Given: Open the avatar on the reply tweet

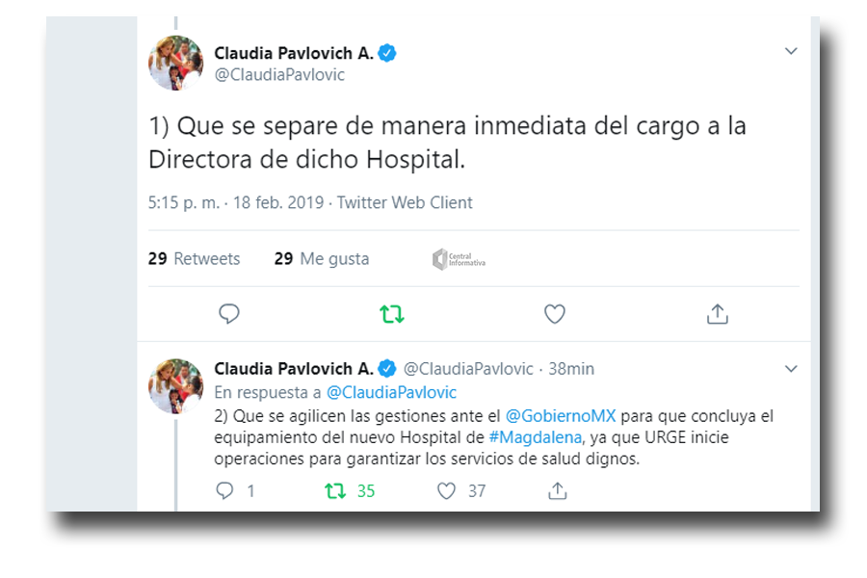Looking at the screenshot, I should [x=176, y=386].
